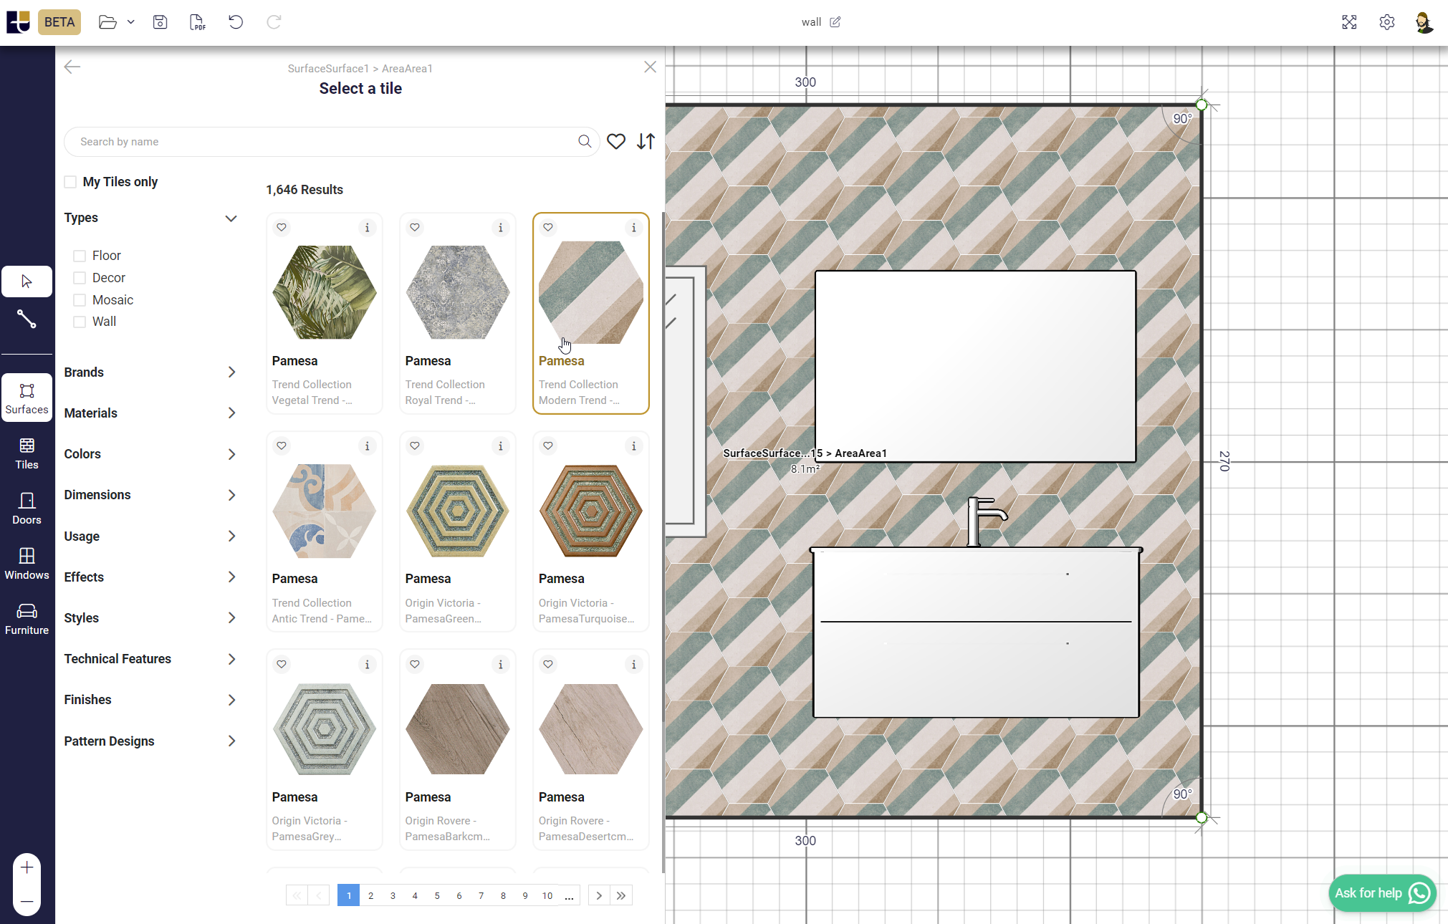Click the Save project icon
The image size is (1448, 924).
point(160,22)
